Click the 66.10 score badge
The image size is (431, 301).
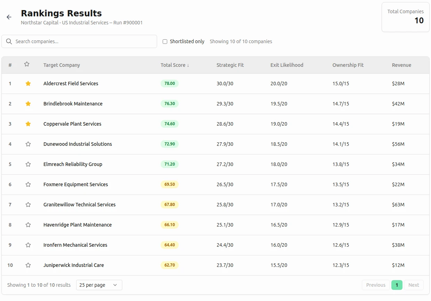click(170, 225)
